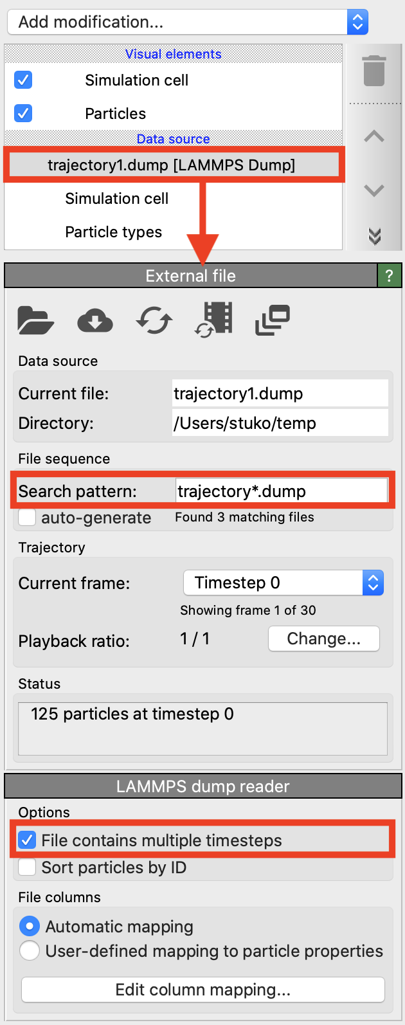The height and width of the screenshot is (1025, 405).
Task: Open help with the green question mark
Action: click(x=389, y=276)
